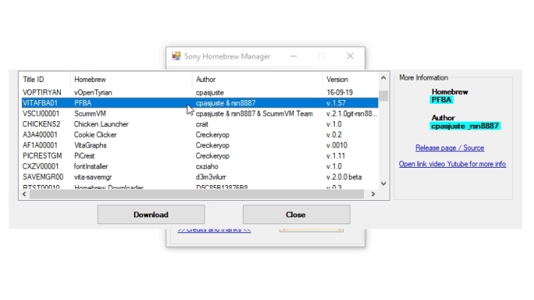The image size is (534, 300).
Task: Click the author cell cpasjuste & rsn8887 & ScummVM Team
Action: (254, 114)
